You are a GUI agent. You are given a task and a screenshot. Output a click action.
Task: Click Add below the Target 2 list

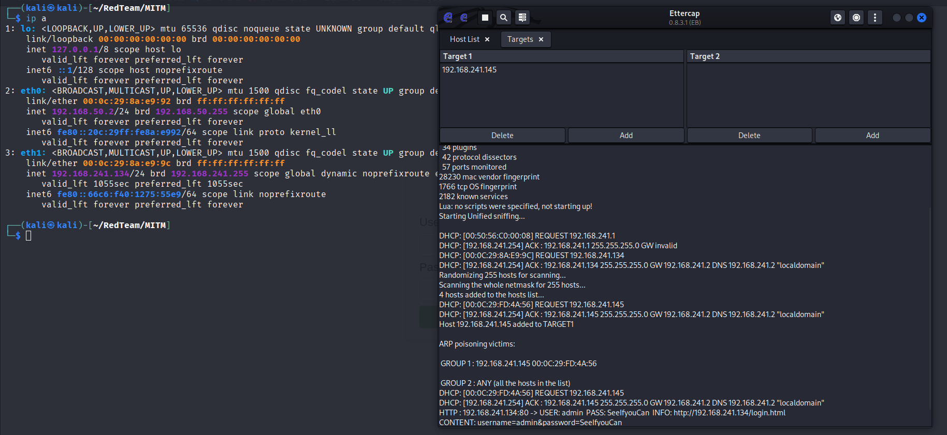point(872,136)
